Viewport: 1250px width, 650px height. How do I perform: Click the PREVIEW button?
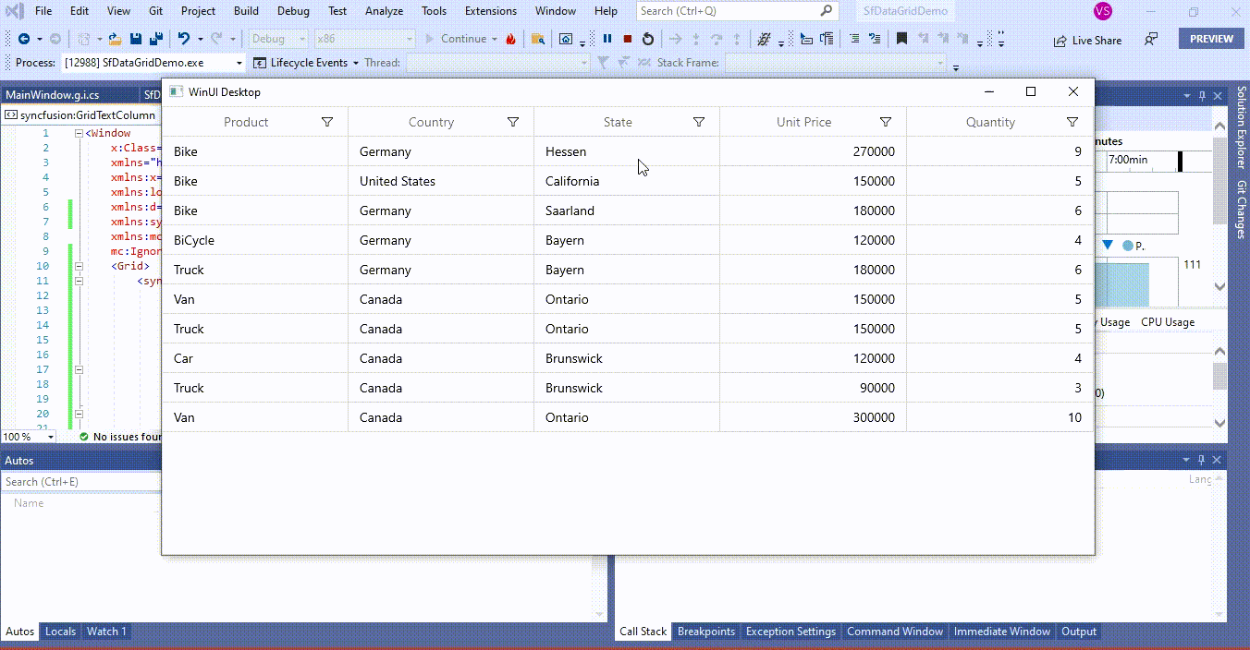[x=1211, y=39]
